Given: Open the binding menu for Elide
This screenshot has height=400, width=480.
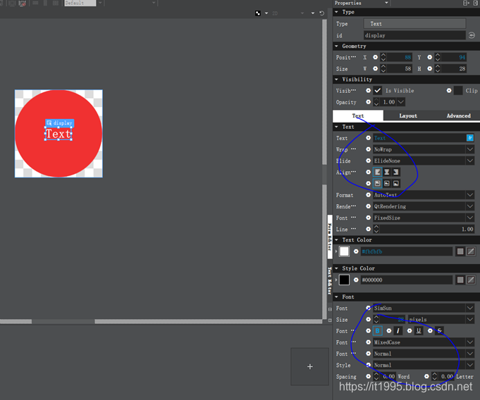Looking at the screenshot, I should pyautogui.click(x=368, y=161).
